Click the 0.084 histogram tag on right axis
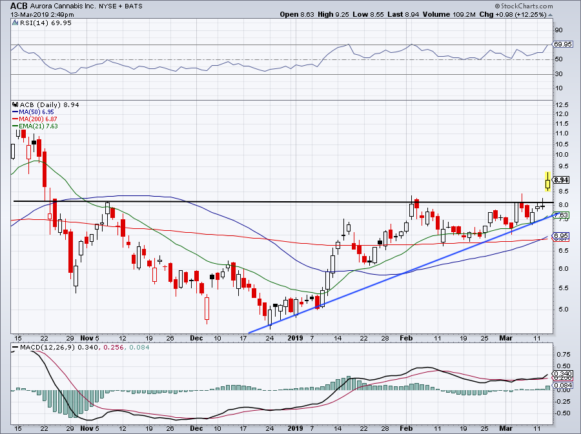 (563, 385)
